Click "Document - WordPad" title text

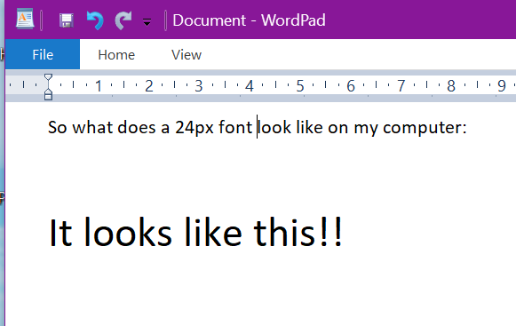click(x=249, y=20)
